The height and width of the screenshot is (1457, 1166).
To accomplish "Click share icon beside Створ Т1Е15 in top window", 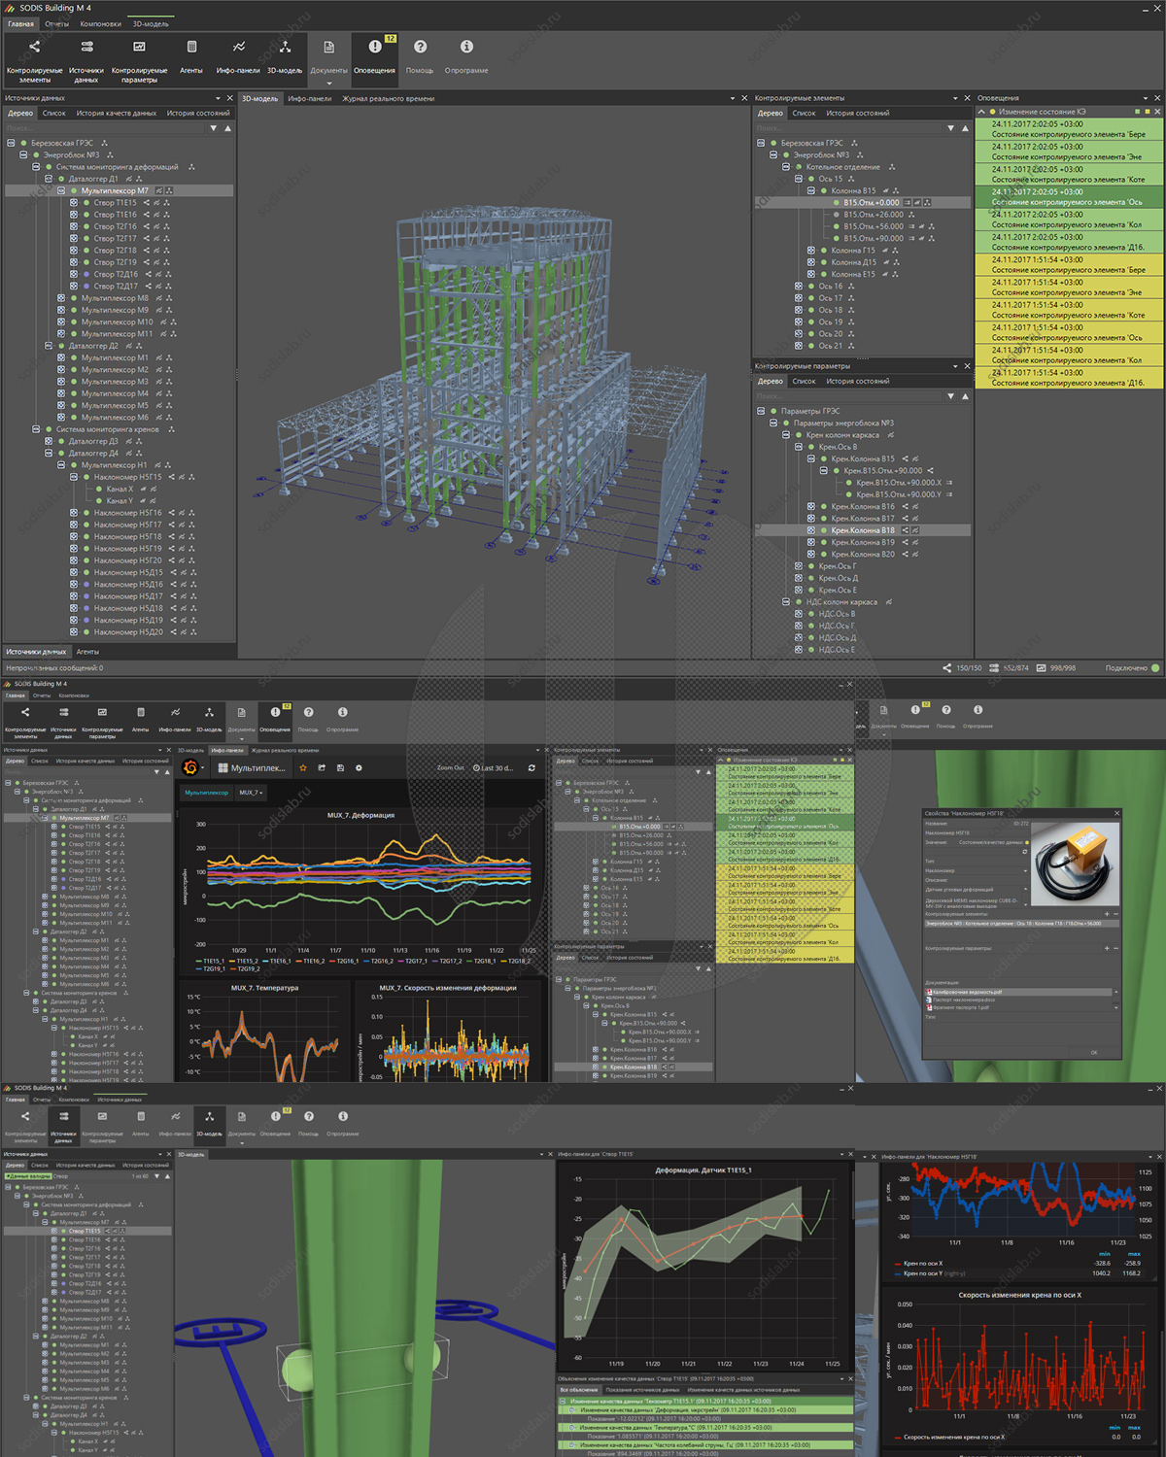I will tap(147, 203).
